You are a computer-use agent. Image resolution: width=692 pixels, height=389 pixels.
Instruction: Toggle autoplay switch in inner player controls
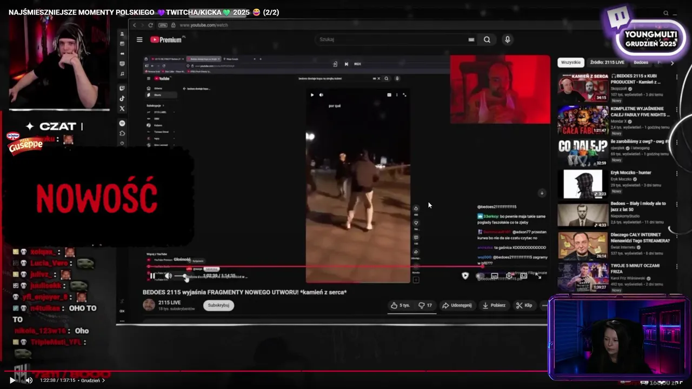[480, 276]
